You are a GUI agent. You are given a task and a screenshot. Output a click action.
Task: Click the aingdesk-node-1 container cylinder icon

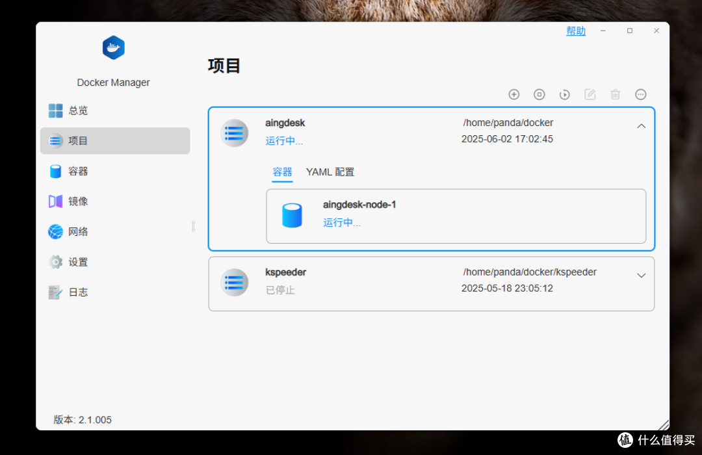tap(292, 215)
